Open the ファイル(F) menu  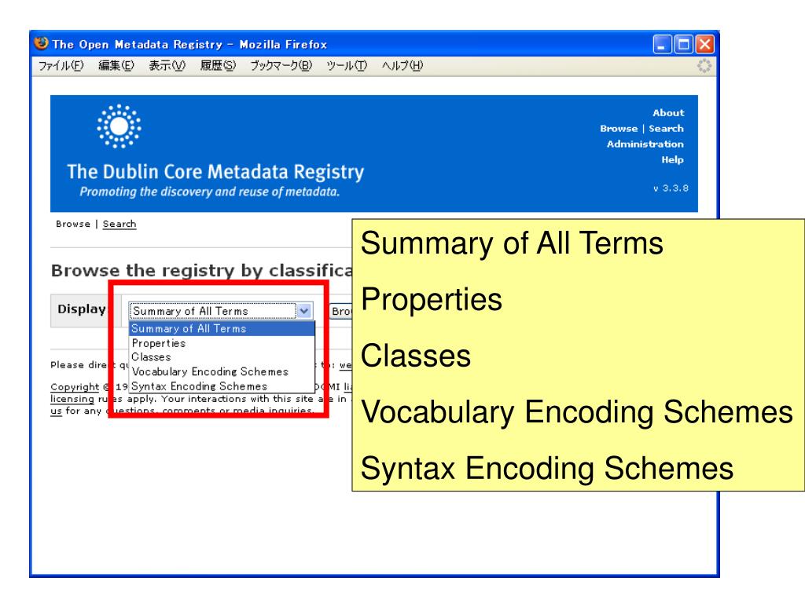[61, 66]
